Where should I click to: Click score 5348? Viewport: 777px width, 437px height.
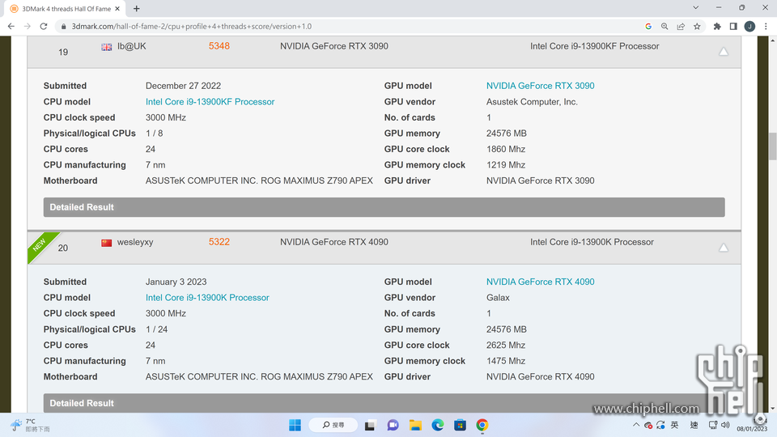pyautogui.click(x=219, y=46)
